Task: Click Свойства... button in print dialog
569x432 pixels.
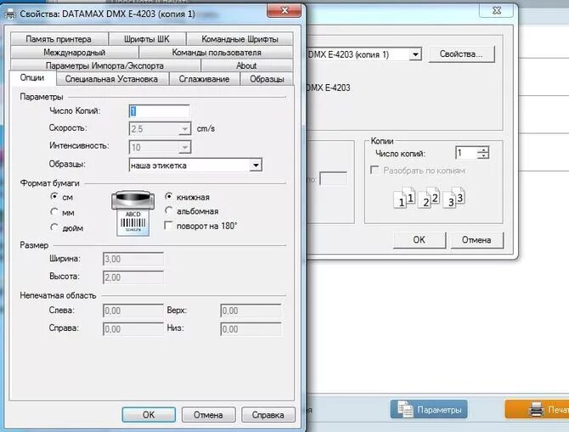Action: point(461,54)
